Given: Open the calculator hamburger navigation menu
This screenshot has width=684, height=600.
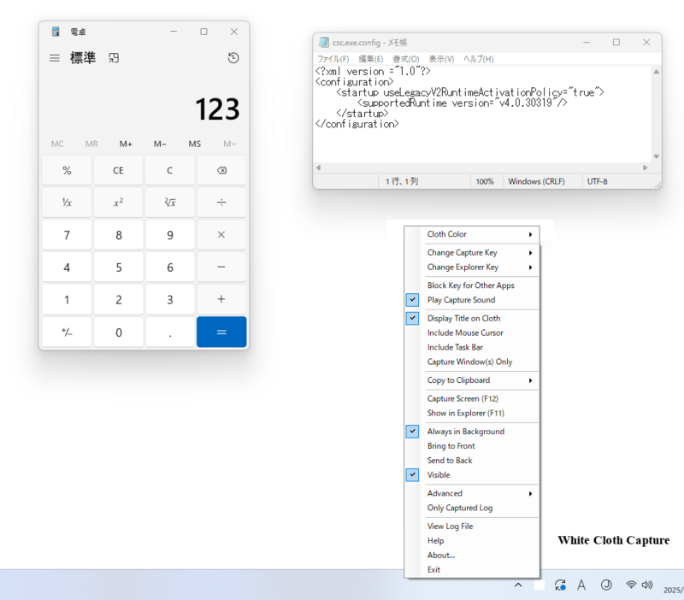Looking at the screenshot, I should (55, 58).
